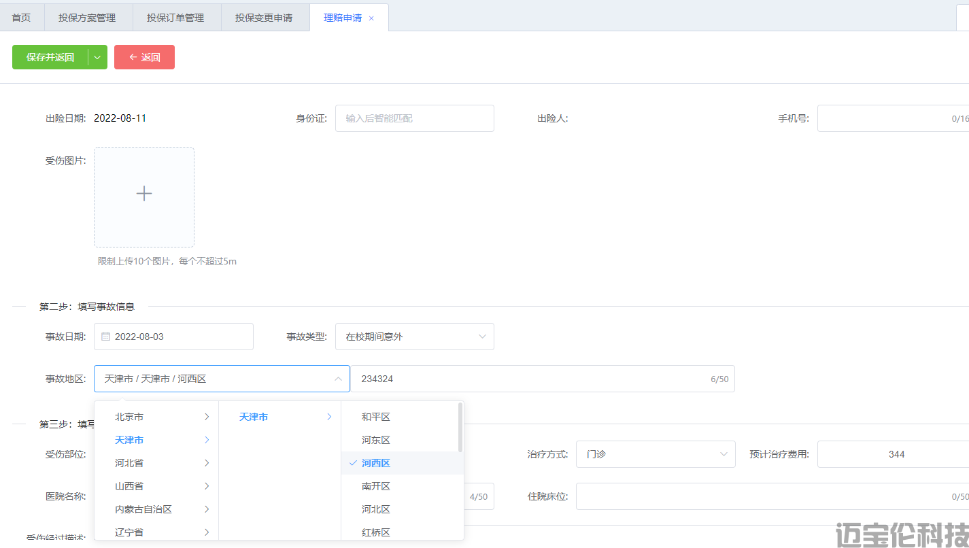Image resolution: width=969 pixels, height=548 pixels.
Task: Expand 天津市 chevron in first cascader column
Action: (x=207, y=440)
